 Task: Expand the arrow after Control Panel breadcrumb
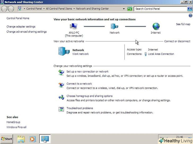(44, 9)
